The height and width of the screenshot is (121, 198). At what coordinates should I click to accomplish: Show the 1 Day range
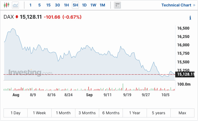15,113
